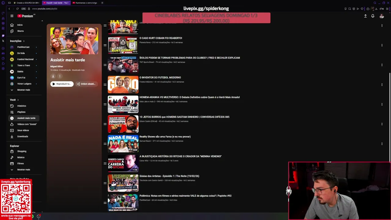The height and width of the screenshot is (220, 391).
Task: Open video O CASO KURT COBAIN FOI REABERTO
Action: pos(161,38)
